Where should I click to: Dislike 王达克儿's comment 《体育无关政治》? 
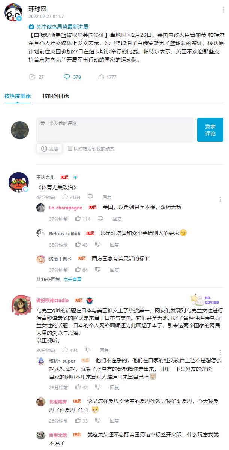point(90,197)
